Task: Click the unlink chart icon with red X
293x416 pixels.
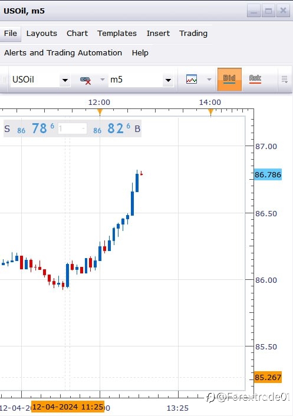Action: [85, 80]
